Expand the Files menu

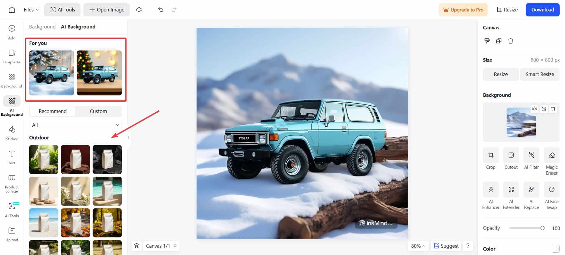31,10
